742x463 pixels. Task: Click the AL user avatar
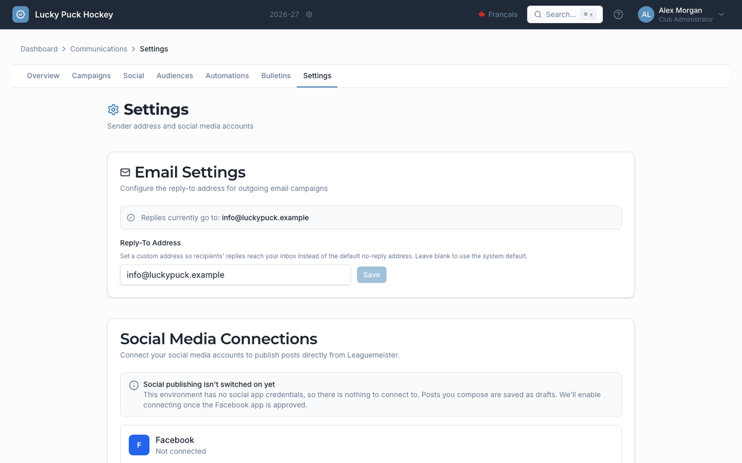coord(646,14)
